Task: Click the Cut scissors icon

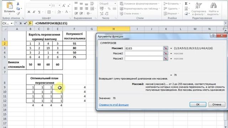Action: pos(18,4)
